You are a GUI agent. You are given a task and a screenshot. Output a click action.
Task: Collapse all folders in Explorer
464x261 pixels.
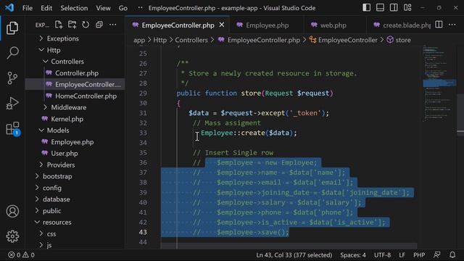tap(99, 25)
